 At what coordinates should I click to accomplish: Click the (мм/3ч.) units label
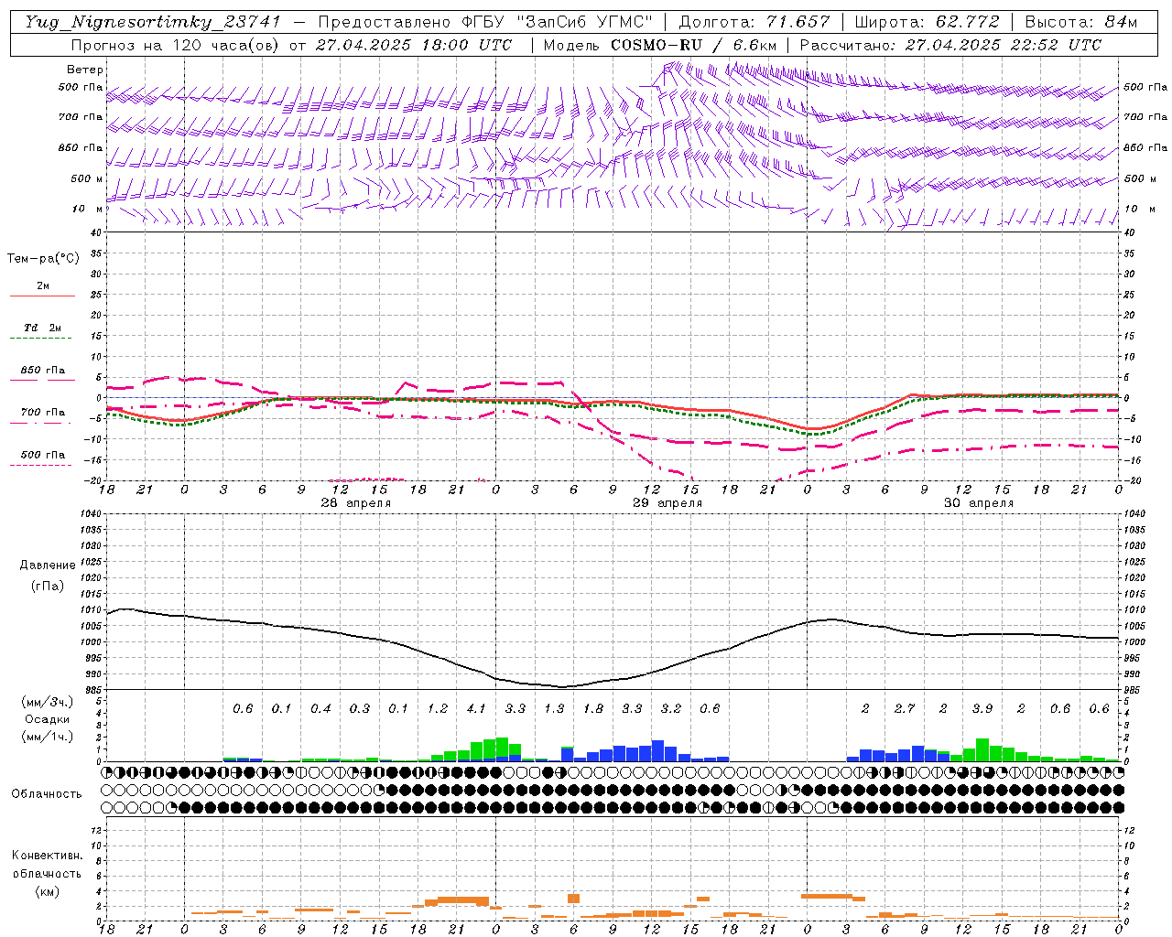coord(48,702)
